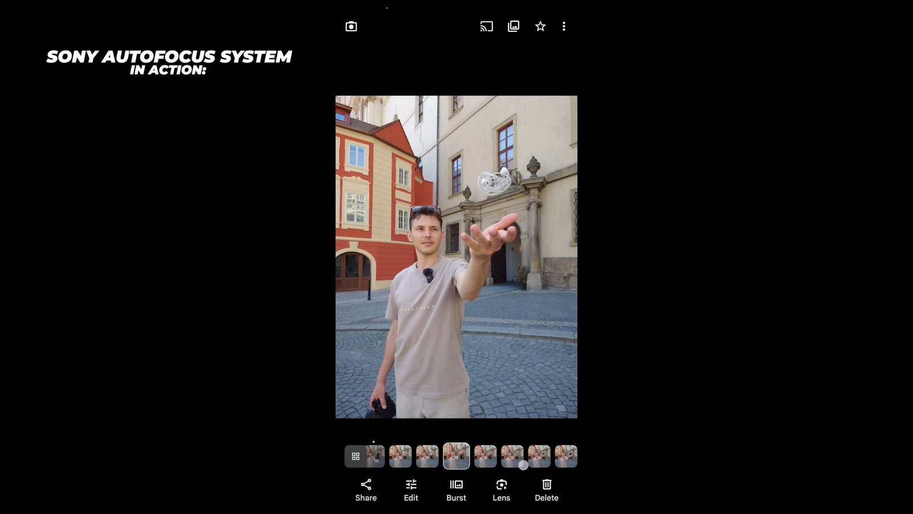The height and width of the screenshot is (514, 913).
Task: Mark the photo as favorite with the star
Action: pyautogui.click(x=540, y=26)
